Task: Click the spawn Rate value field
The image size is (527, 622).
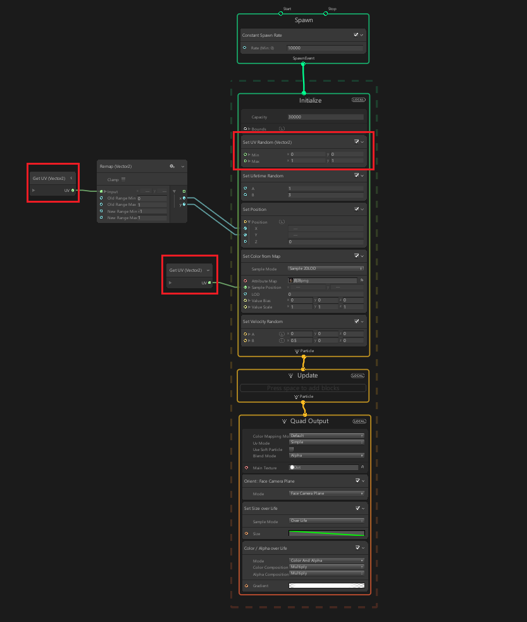Action: coord(325,48)
